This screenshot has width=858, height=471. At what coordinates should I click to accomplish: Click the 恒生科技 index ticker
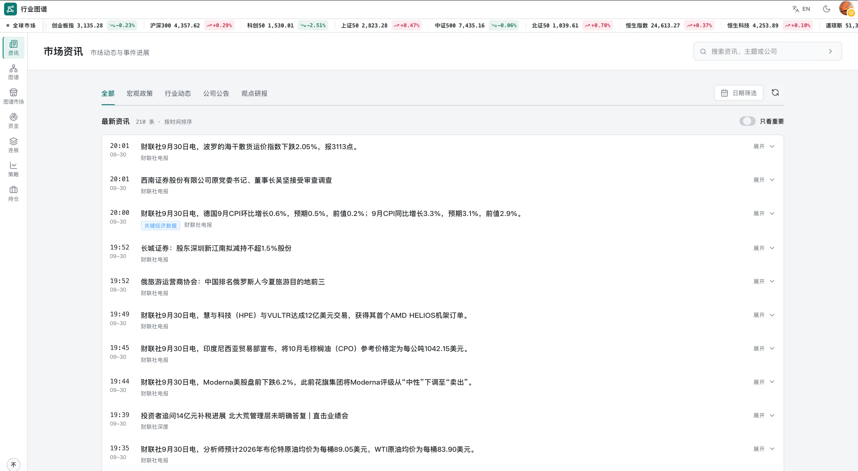point(770,25)
